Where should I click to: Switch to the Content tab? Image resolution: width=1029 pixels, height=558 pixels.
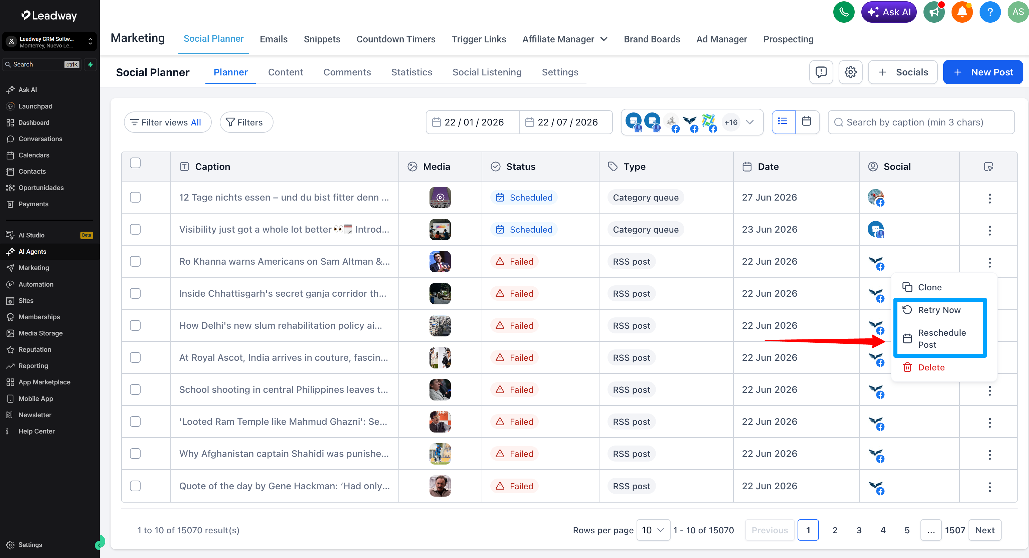point(285,72)
